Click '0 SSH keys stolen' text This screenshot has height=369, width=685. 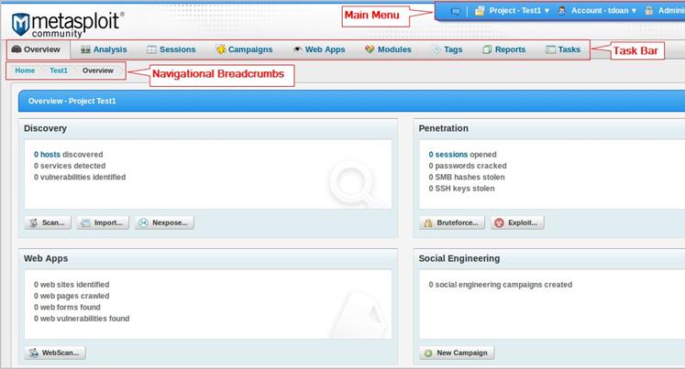click(461, 189)
